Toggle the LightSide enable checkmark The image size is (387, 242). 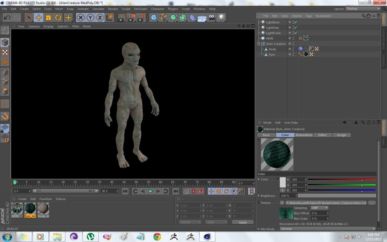point(296,28)
